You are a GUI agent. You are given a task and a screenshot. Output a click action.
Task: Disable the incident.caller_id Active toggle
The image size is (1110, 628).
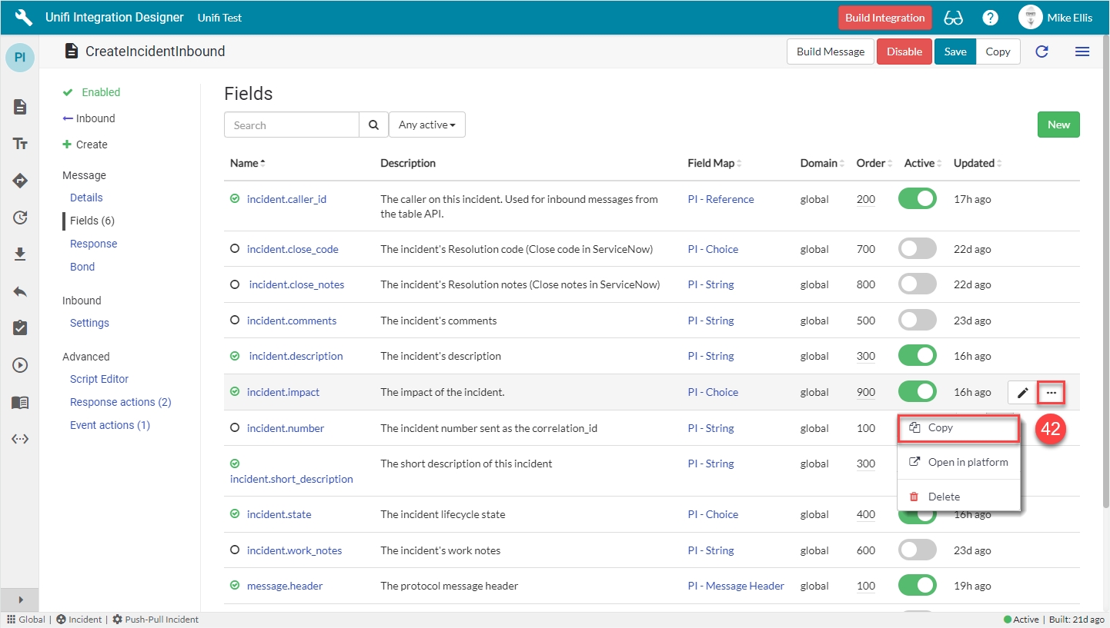[x=917, y=199]
